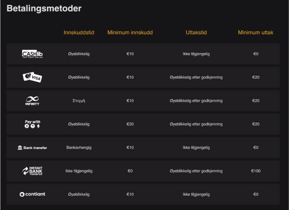This screenshot has width=289, height=210.
Task: Select Visa's withdrawal time text
Action: pos(196,77)
